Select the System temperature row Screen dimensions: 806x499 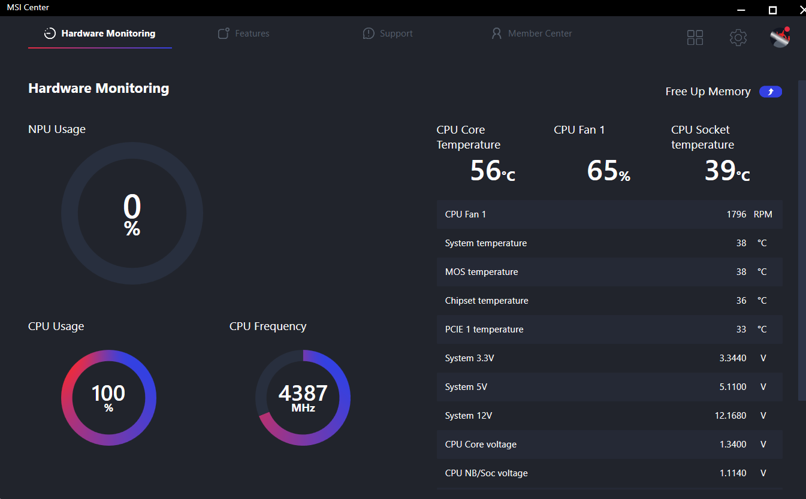point(609,243)
